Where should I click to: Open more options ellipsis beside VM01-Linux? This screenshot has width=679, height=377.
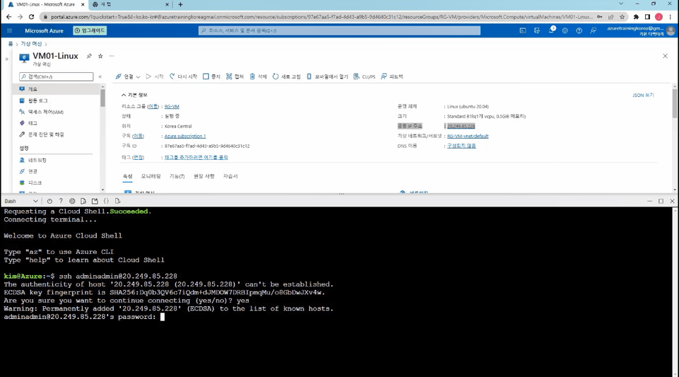[x=112, y=56]
